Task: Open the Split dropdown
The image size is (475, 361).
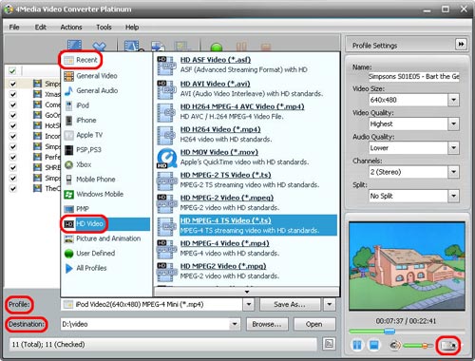Action: (453, 196)
